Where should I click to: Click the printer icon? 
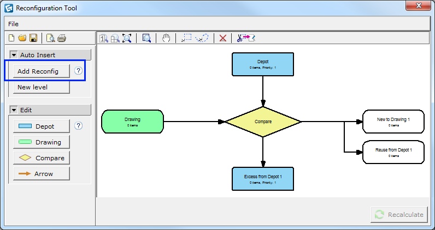coord(62,38)
